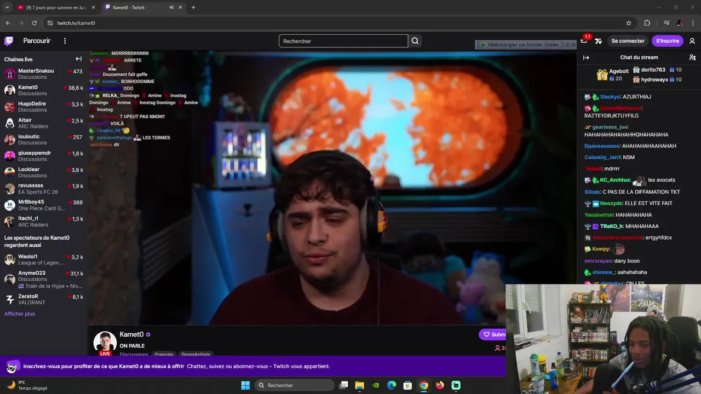Open MrBboy45 One Piece Card channel

(x=44, y=205)
